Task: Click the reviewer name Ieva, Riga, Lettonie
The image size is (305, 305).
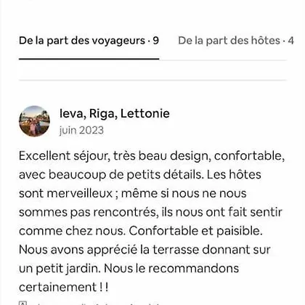Action: point(115,113)
